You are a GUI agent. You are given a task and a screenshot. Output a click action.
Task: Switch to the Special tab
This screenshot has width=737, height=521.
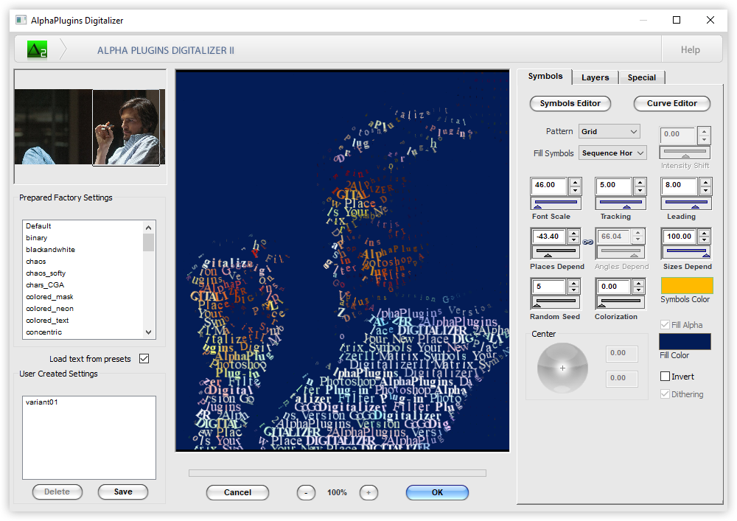point(642,77)
